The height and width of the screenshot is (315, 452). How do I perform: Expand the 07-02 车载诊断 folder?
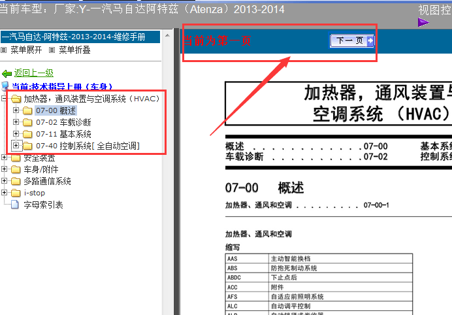click(16, 122)
